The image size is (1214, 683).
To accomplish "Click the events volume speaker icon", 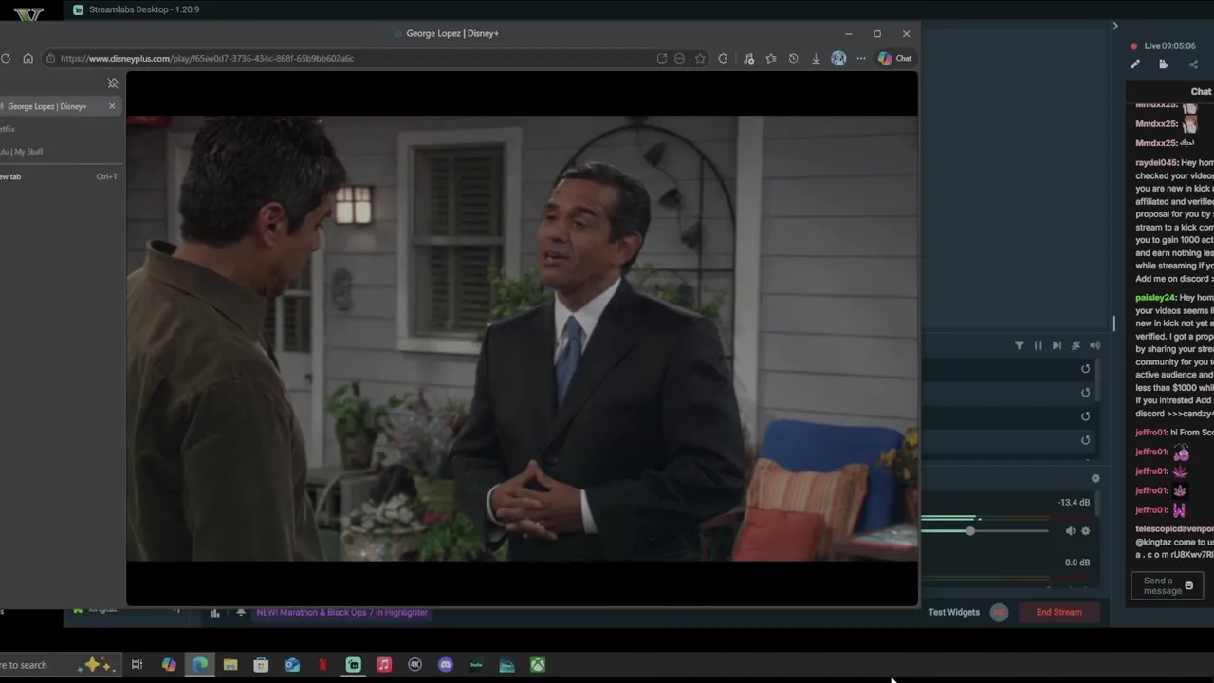I will [x=1094, y=345].
